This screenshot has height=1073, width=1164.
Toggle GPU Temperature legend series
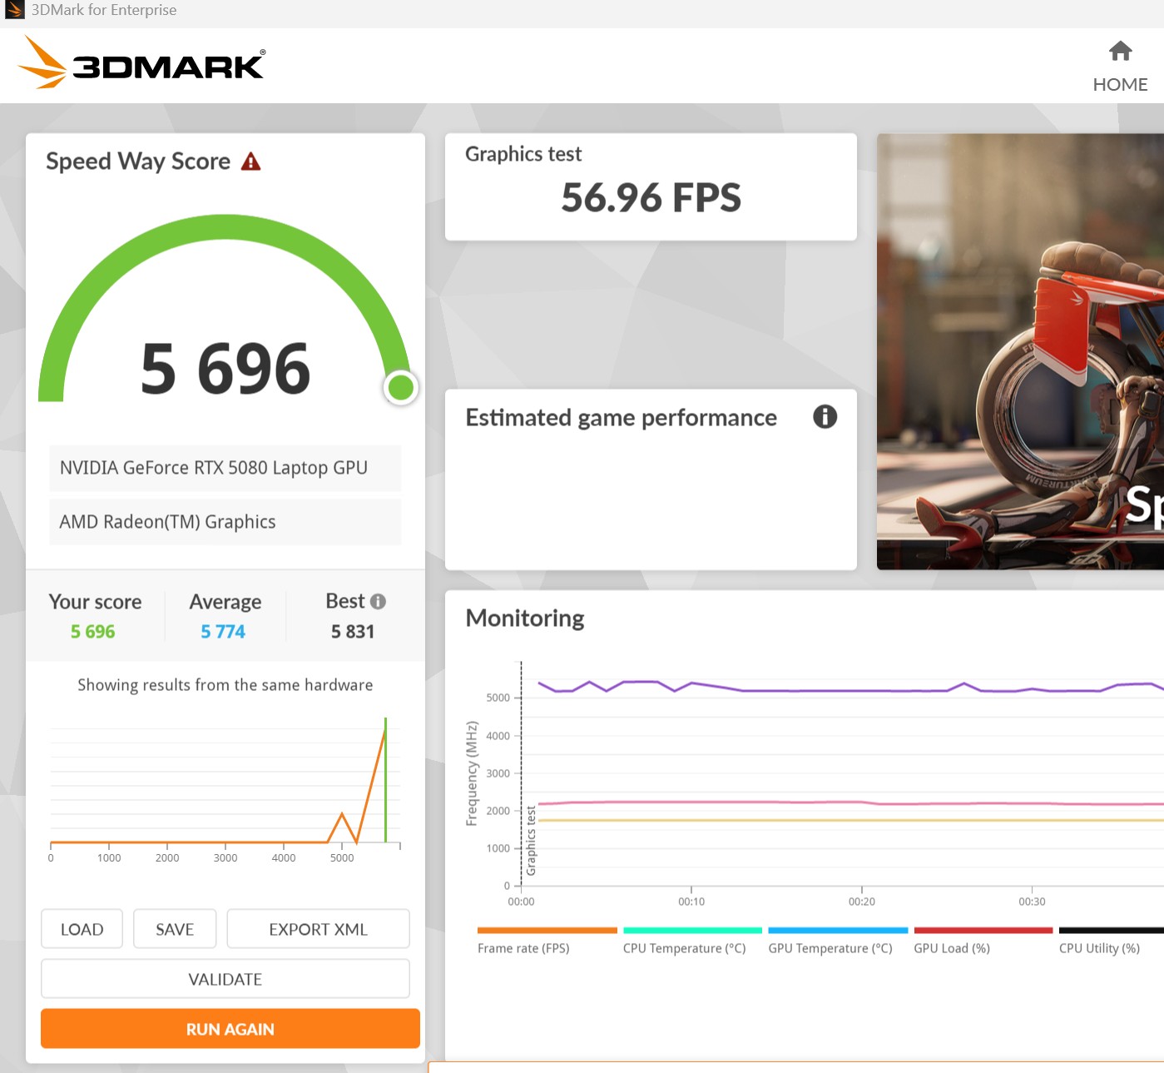coord(830,948)
